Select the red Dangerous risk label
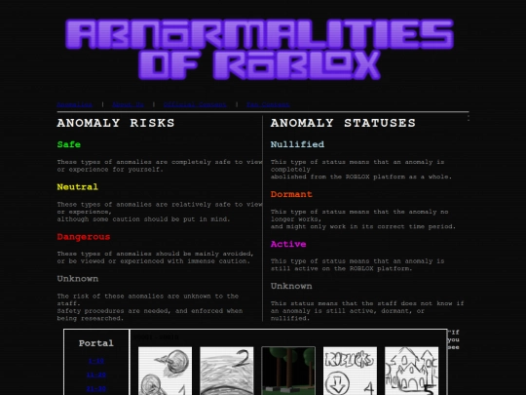The height and width of the screenshot is (395, 526). click(x=84, y=237)
